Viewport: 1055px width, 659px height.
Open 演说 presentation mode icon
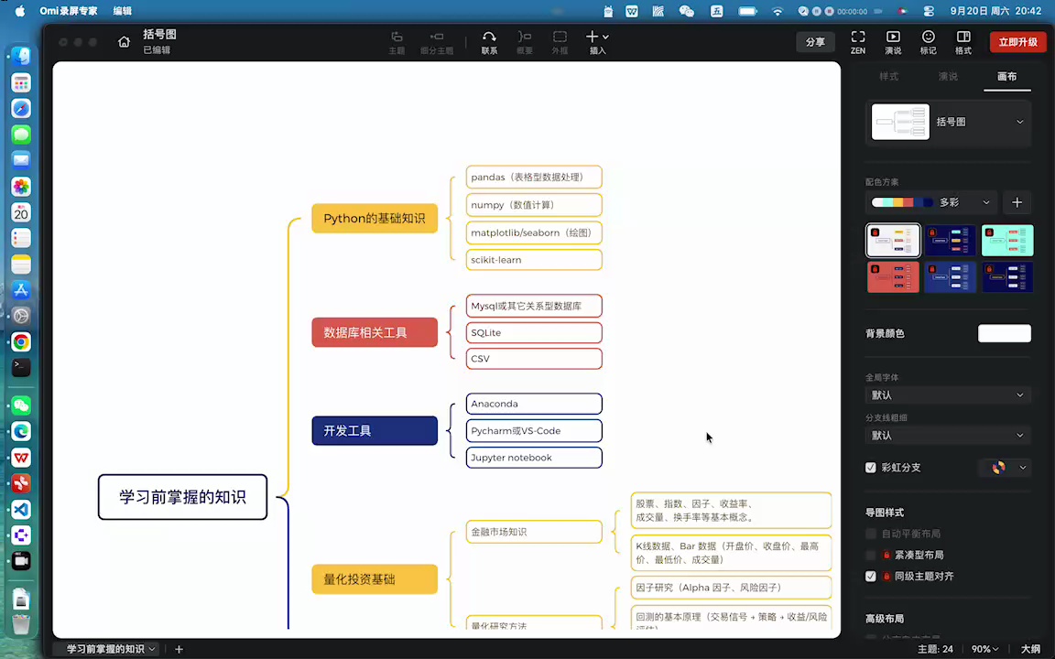pos(892,41)
